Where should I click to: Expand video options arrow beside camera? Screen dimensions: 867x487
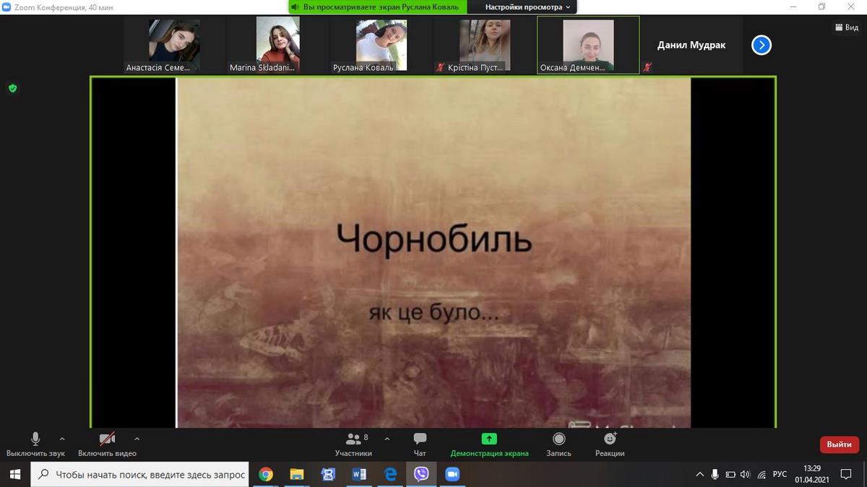137,438
